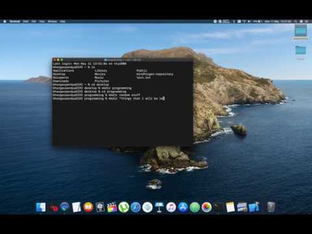Open Safari compass icon in dock

pos(136,207)
